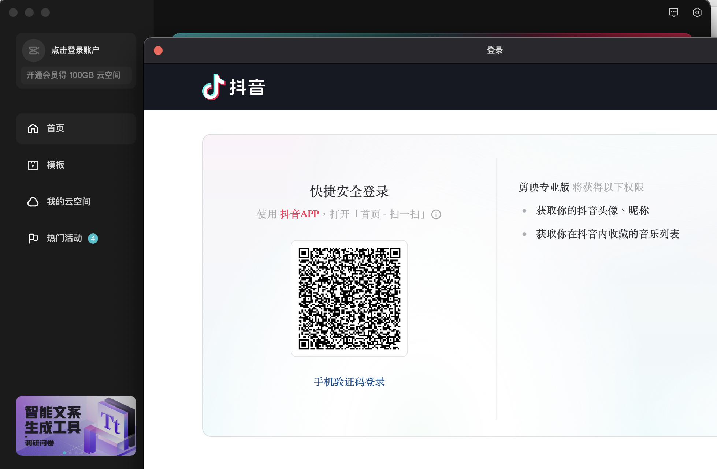Click the flag icon for 热门活动
Screen dimensions: 717x469
[33, 238]
